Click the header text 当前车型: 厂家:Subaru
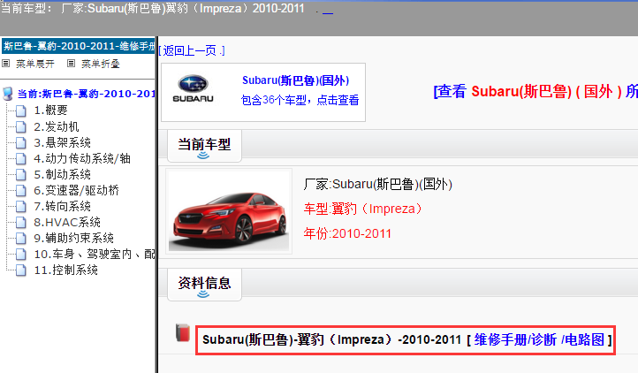The height and width of the screenshot is (373, 638). click(153, 8)
